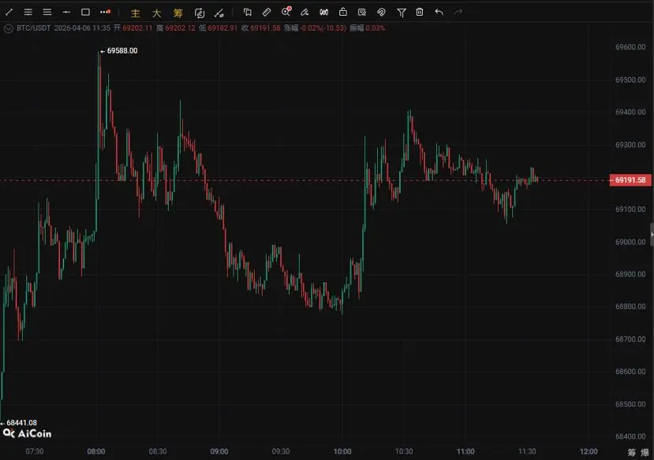This screenshot has width=654, height=460.
Task: Click the candlestick pattern icon
Action: 324,12
